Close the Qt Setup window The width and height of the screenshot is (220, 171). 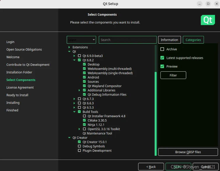217,4
